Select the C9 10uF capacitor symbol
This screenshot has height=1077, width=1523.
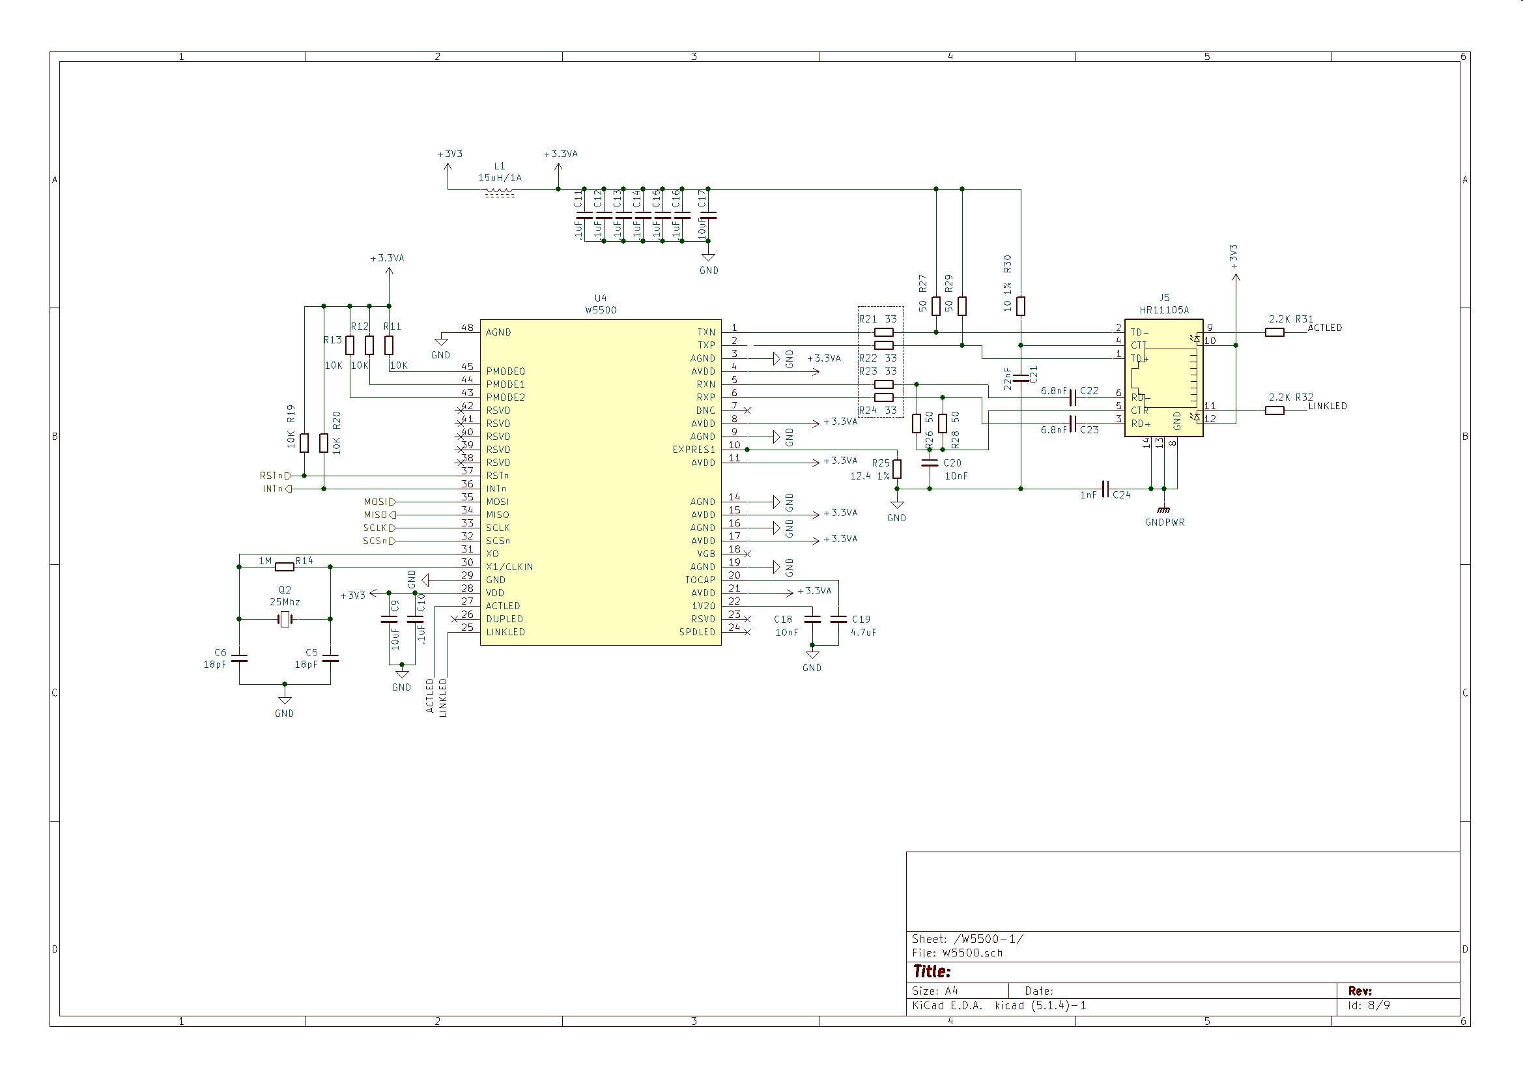pyautogui.click(x=389, y=620)
